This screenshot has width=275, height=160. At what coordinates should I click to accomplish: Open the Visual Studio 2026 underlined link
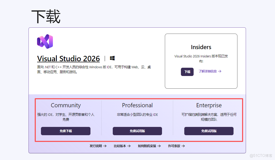(x=68, y=58)
